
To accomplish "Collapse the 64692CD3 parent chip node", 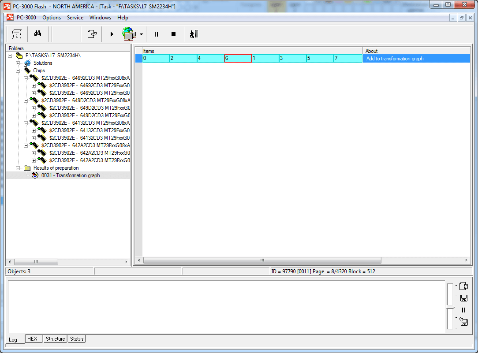I will pos(26,78).
